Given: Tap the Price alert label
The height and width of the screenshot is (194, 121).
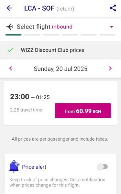Looking at the screenshot, I should tap(34, 167).
